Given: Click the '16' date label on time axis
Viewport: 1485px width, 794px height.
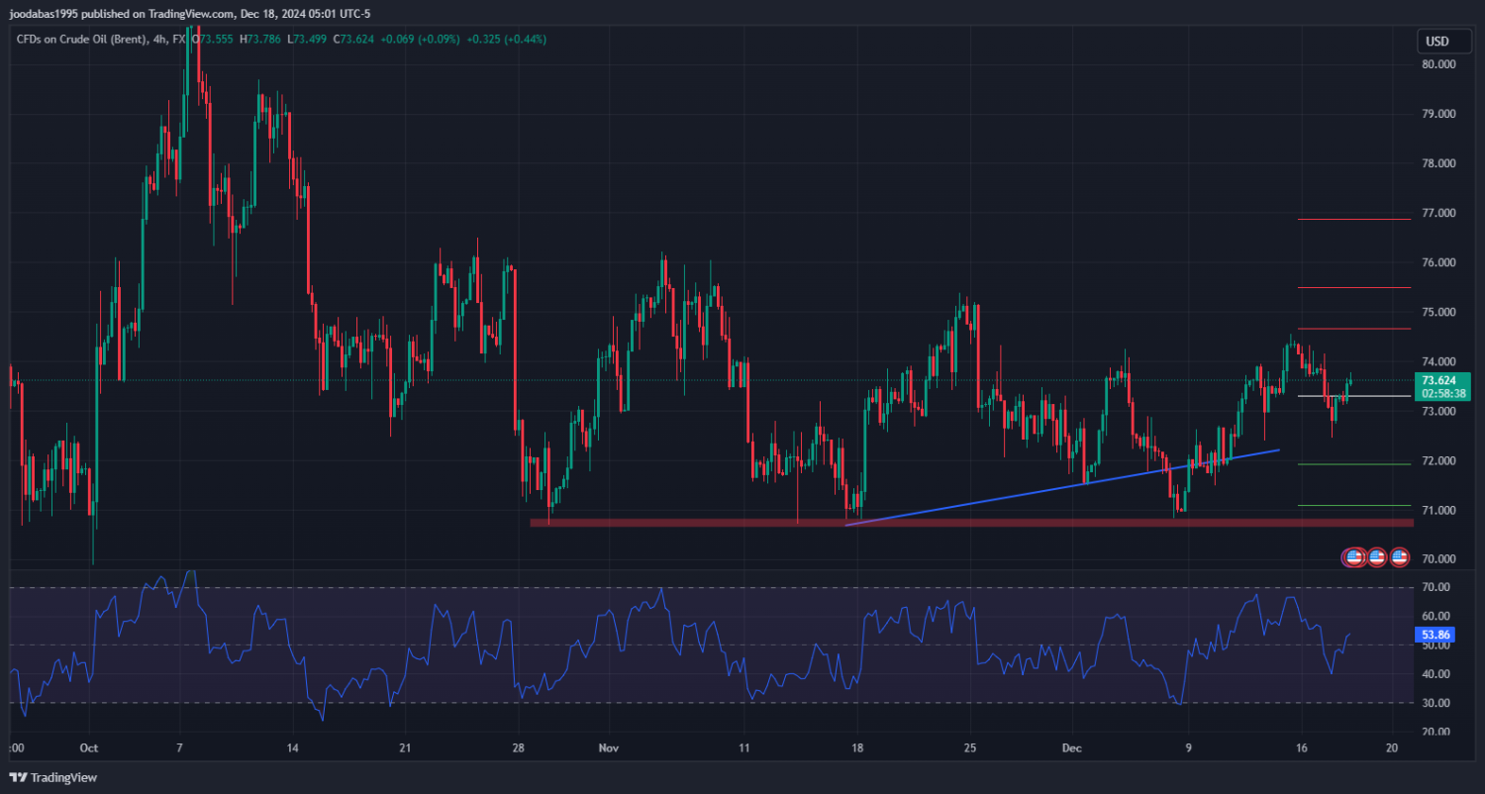Looking at the screenshot, I should 1302,748.
